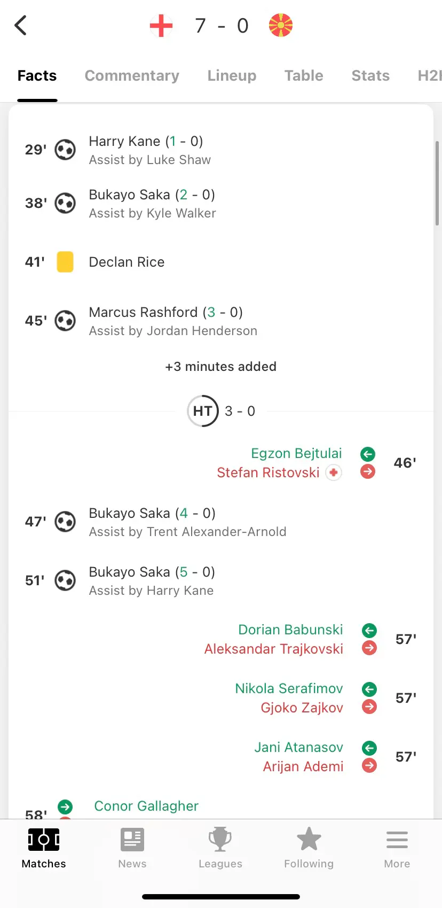The width and height of the screenshot is (442, 908).
Task: Open Leagues trophy icon
Action: pyautogui.click(x=220, y=840)
